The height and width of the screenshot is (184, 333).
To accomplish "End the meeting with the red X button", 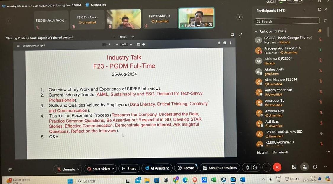I will [277, 167].
